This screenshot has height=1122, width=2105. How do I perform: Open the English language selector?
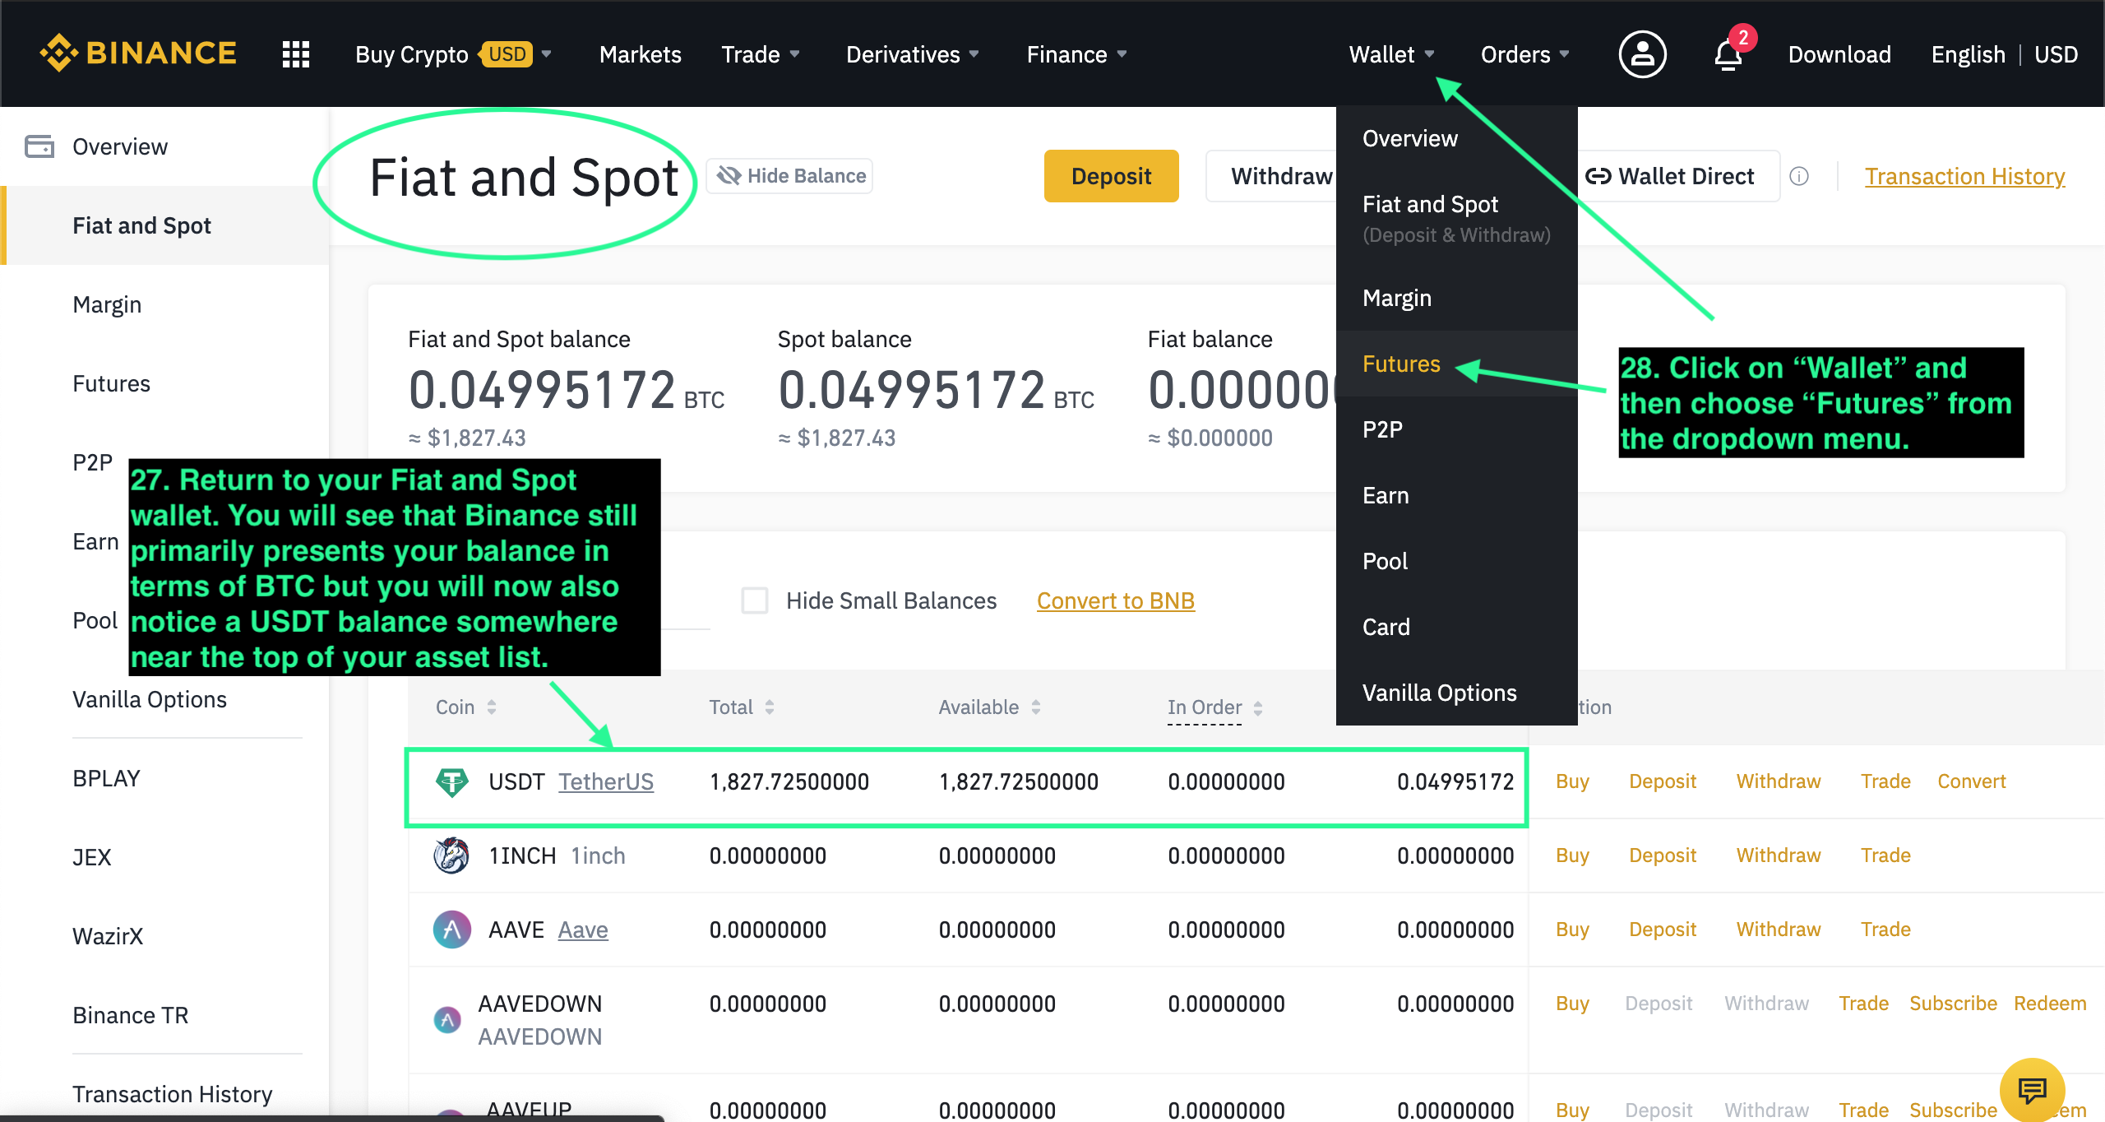1968,54
